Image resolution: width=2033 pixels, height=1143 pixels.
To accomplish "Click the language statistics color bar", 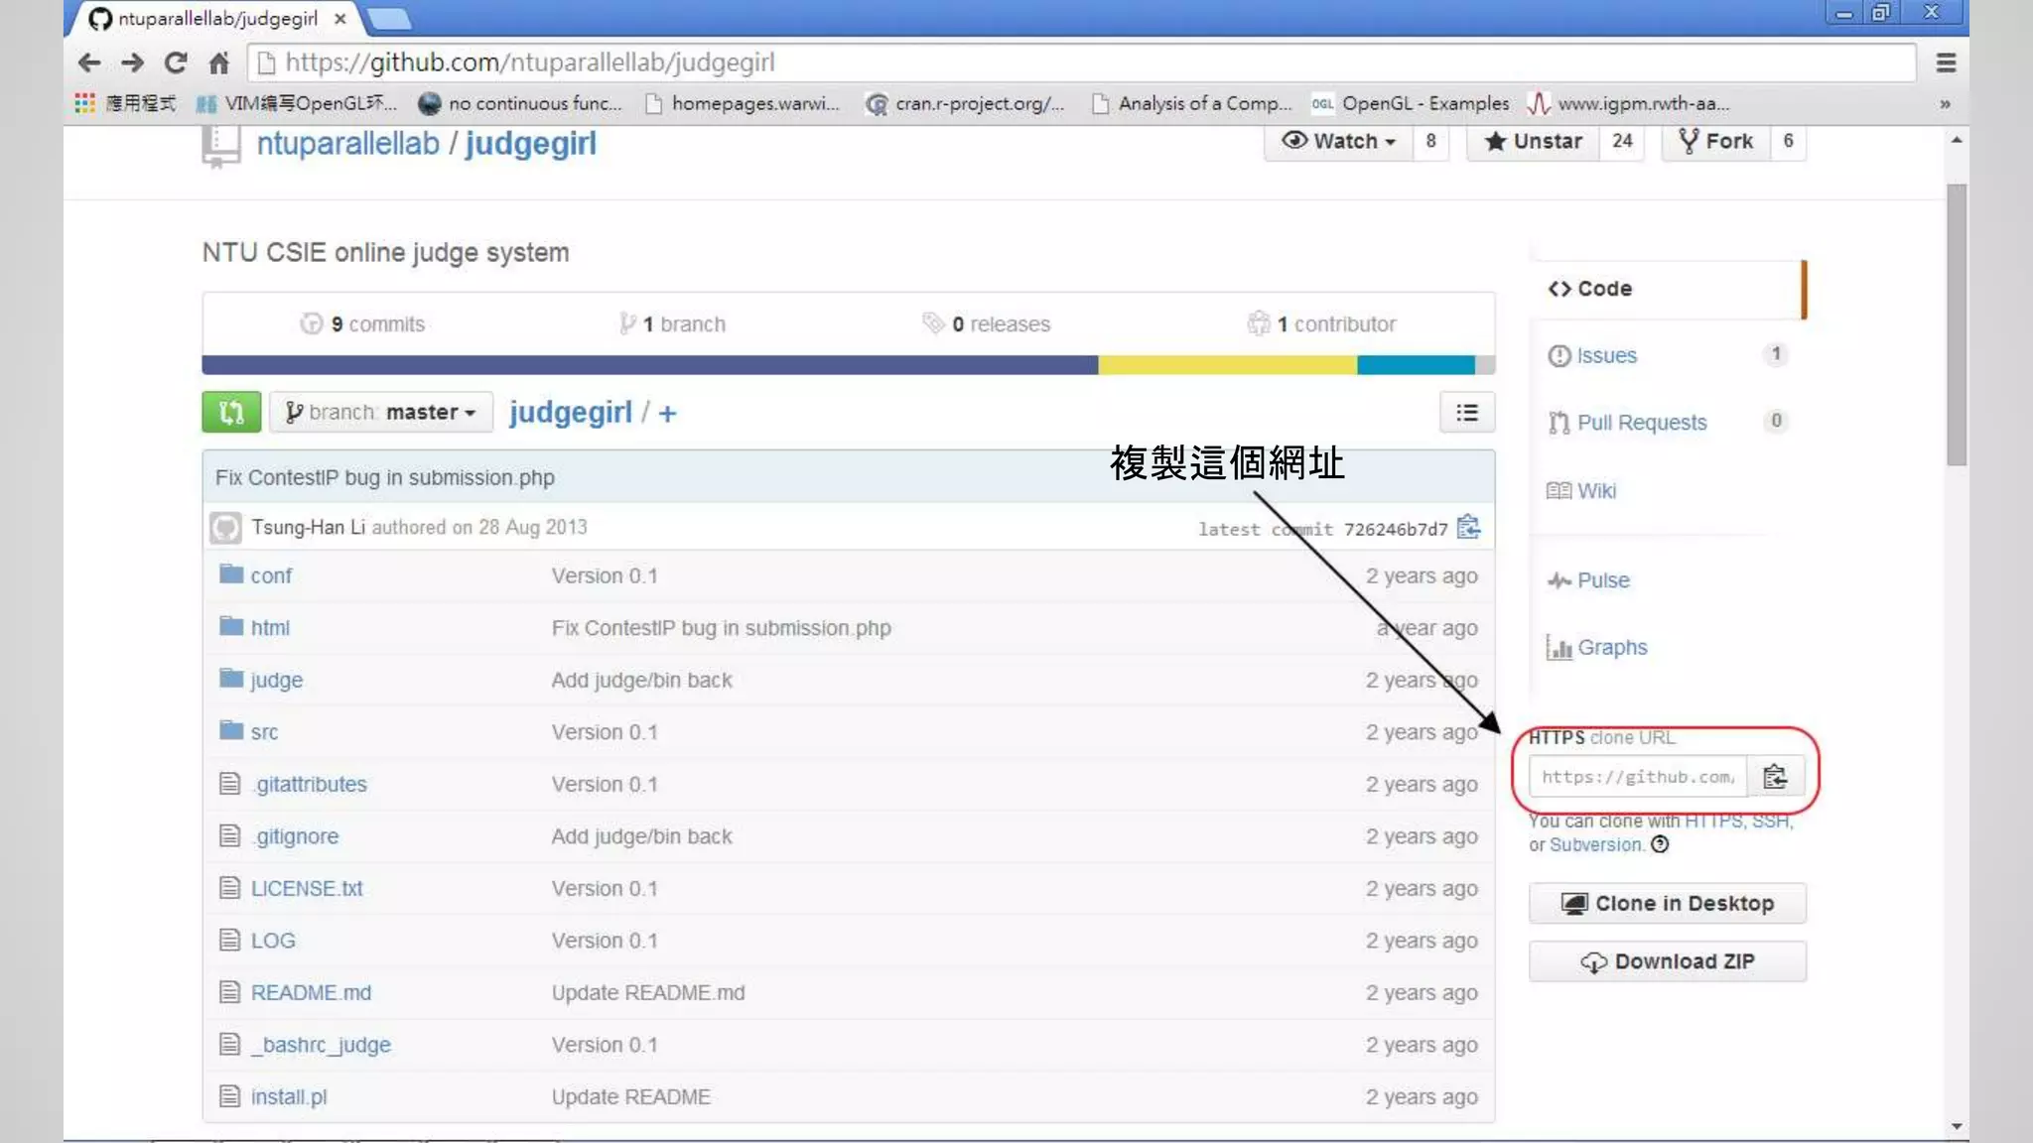I will click(848, 365).
